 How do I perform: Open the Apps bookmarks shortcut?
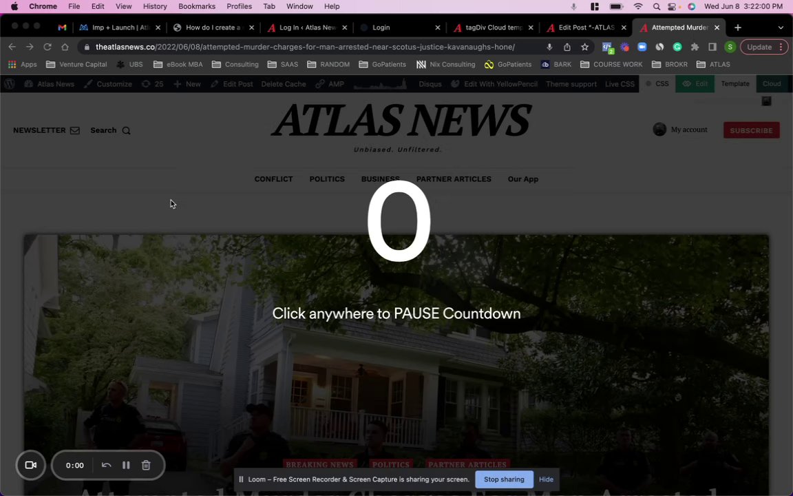[22, 64]
